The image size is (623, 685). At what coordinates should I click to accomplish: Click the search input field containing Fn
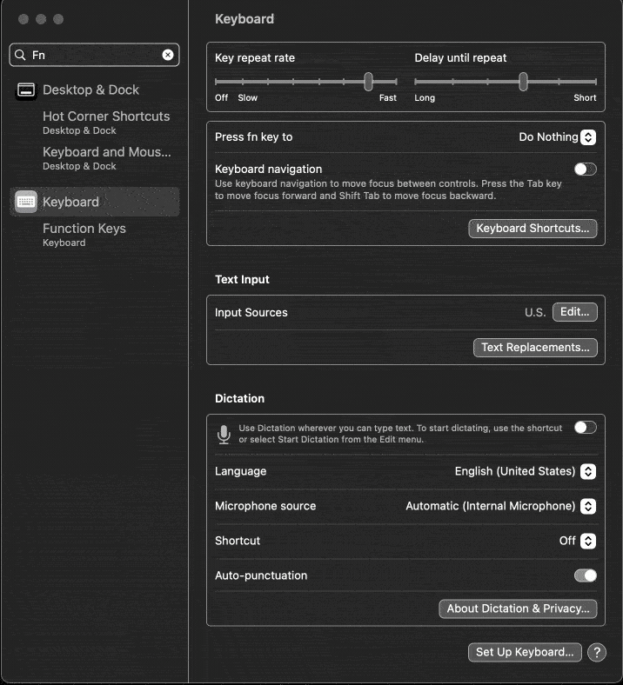click(x=94, y=55)
